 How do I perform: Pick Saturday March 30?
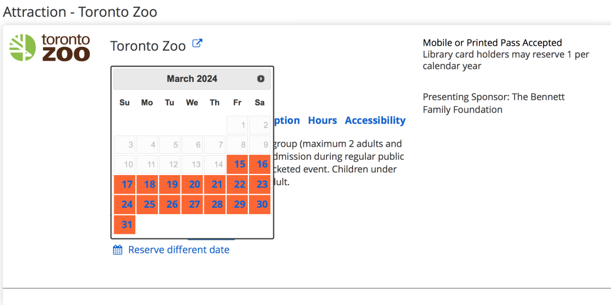pos(260,204)
